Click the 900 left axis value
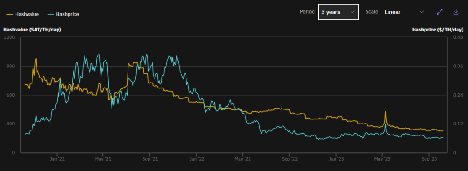 (x=11, y=66)
